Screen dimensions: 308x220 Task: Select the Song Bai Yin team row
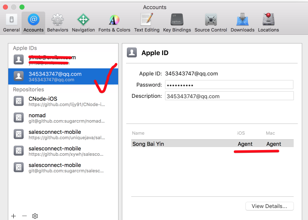(212, 144)
